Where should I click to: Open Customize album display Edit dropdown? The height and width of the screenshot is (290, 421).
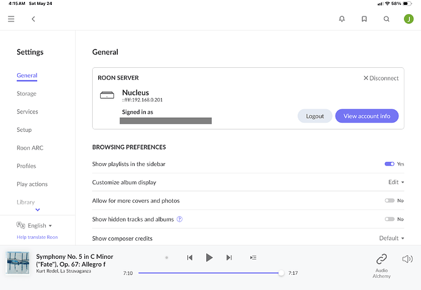click(396, 182)
